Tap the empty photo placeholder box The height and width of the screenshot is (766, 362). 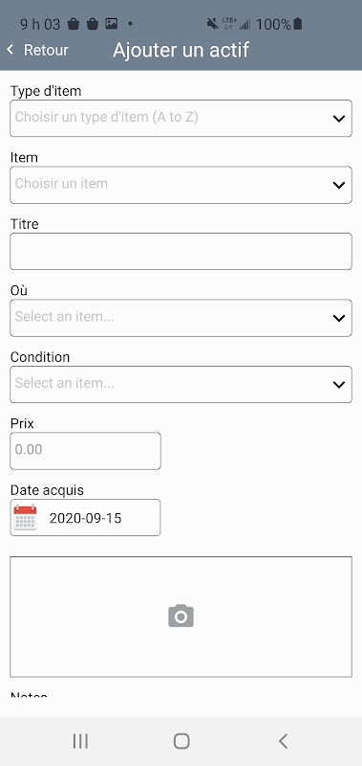(x=181, y=617)
